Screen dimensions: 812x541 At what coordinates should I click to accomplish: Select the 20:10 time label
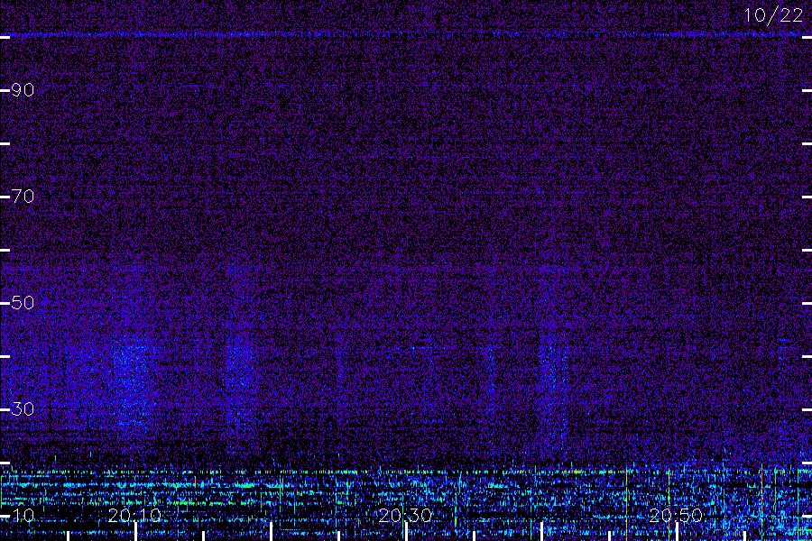(x=134, y=515)
